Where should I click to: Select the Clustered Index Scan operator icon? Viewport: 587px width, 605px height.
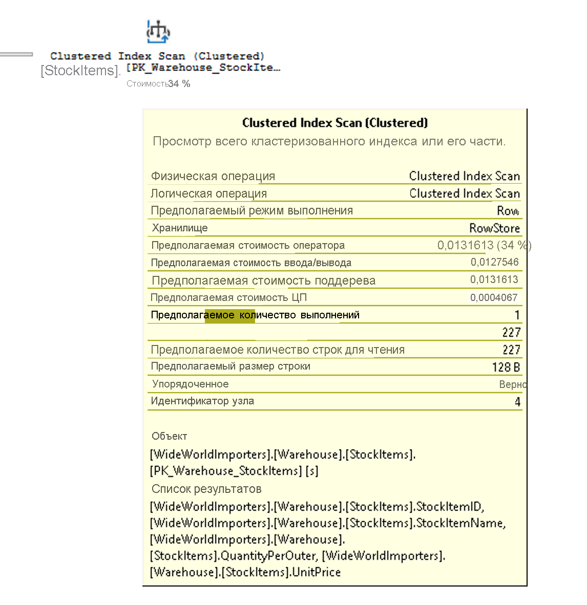point(158,32)
